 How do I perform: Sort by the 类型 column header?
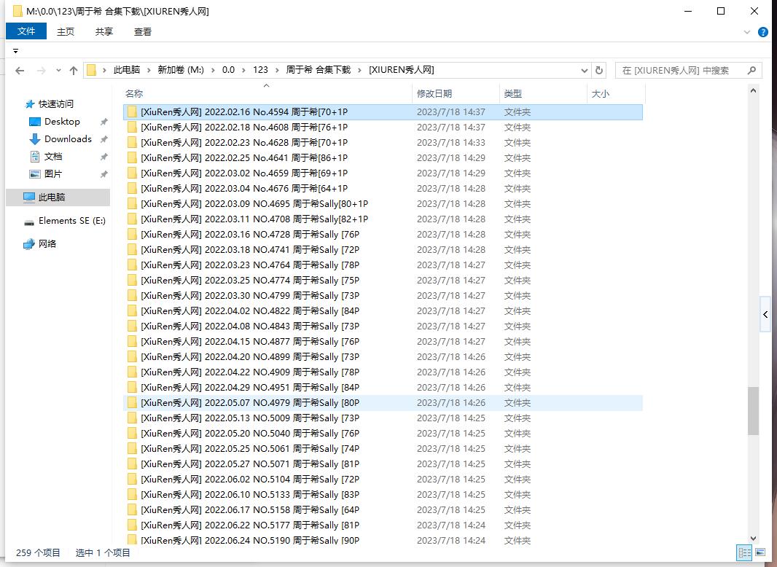[543, 94]
